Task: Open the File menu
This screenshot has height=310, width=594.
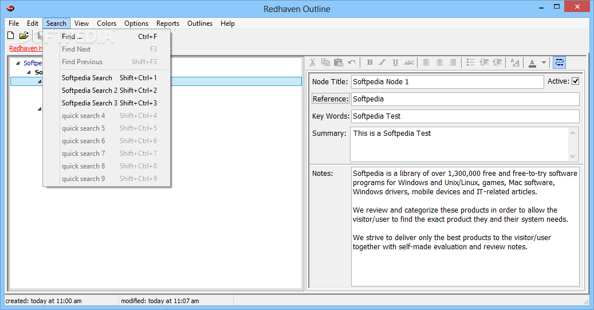Action: tap(14, 23)
